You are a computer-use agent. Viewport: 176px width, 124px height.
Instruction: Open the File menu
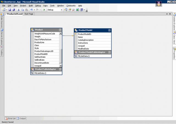pyautogui.click(x=4, y=6)
